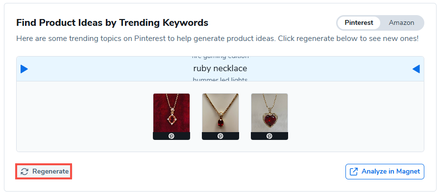Select the 'fire gaming edition' keyword above
The height and width of the screenshot is (195, 440).
[220, 57]
